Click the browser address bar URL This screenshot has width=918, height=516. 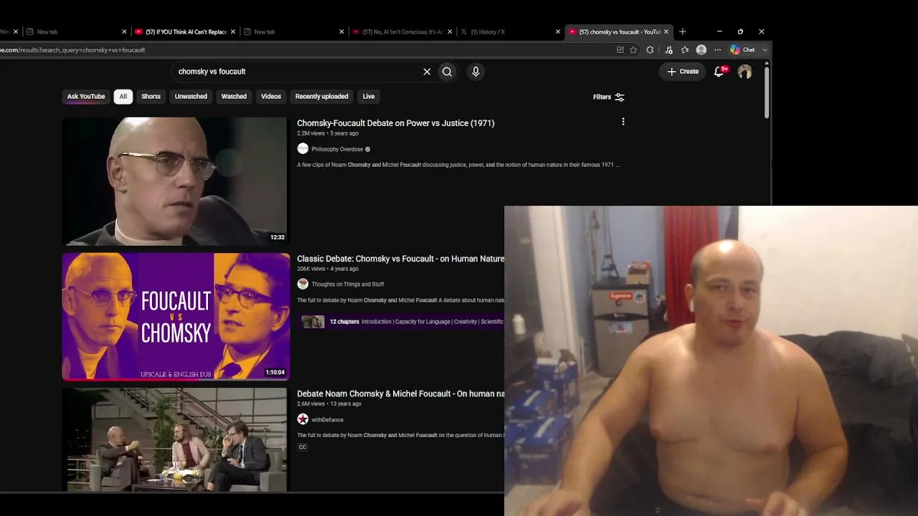(72, 50)
